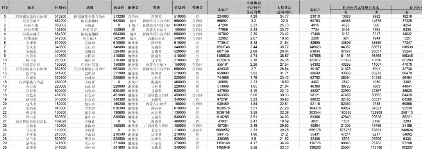Select the cell containing 659002
Image resolution: width=422 pixels, height=149 pixels.
point(60,25)
